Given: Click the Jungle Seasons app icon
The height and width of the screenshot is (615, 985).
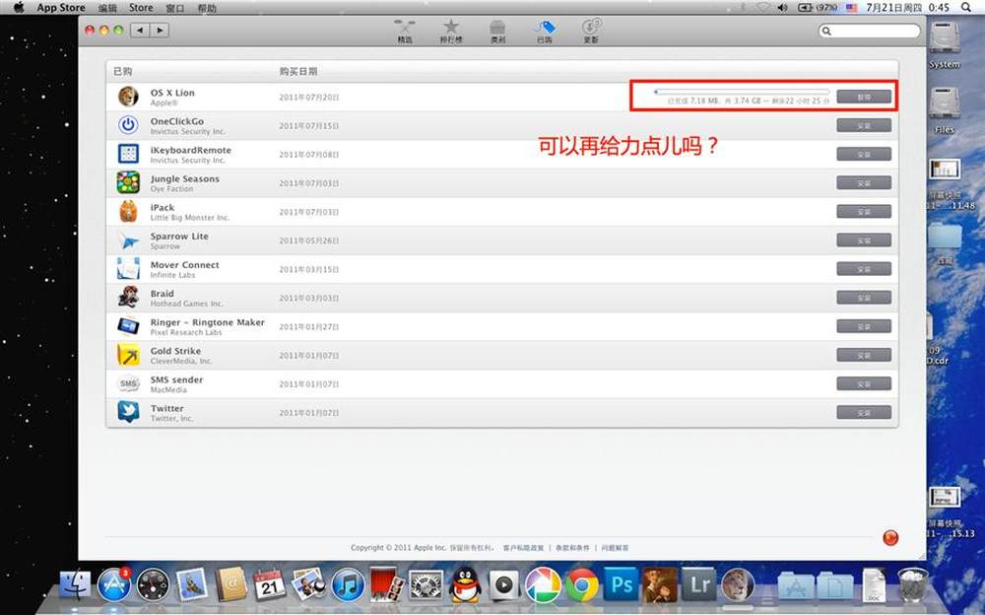Looking at the screenshot, I should [128, 182].
